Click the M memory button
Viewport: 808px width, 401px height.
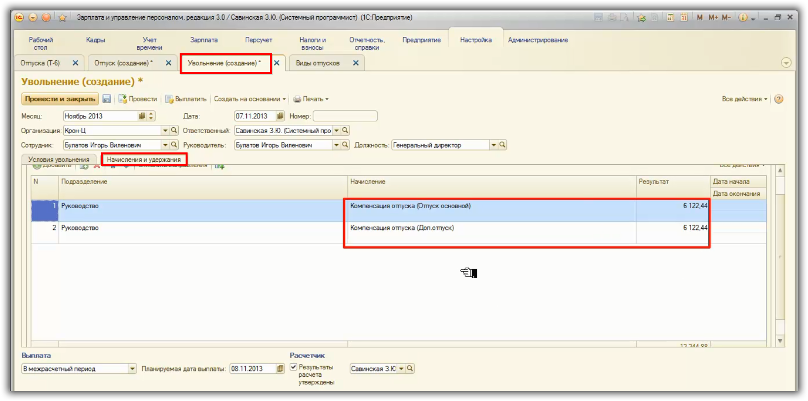[700, 17]
